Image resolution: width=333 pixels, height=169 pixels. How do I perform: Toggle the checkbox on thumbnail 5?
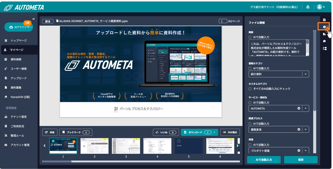point(179,141)
